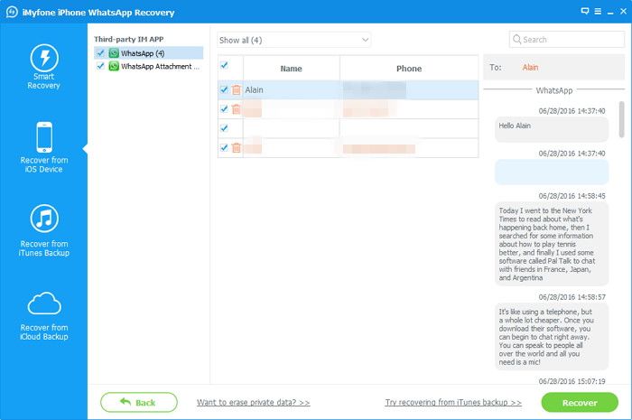The image size is (632, 420).
Task: Select Recover from iOS Device
Action: point(44,147)
